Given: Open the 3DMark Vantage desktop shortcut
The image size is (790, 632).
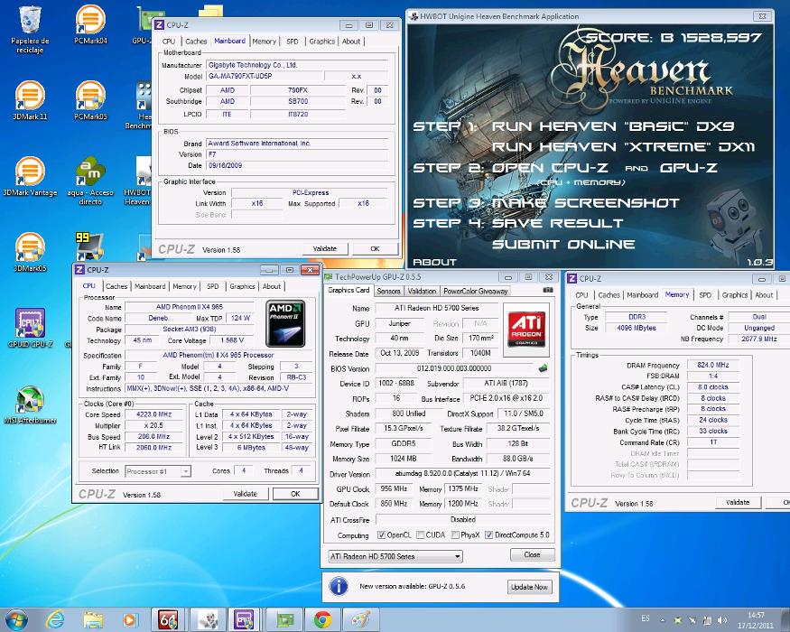Looking at the screenshot, I should [30, 176].
